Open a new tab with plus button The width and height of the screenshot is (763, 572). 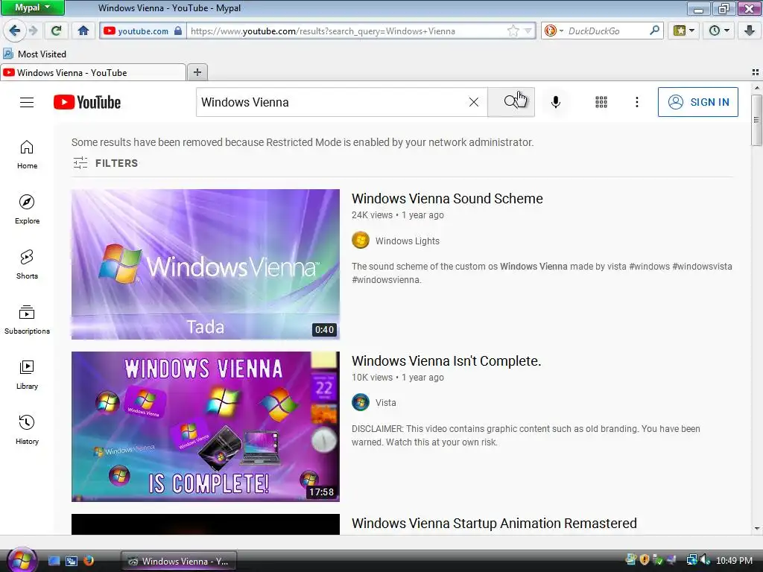pos(197,72)
